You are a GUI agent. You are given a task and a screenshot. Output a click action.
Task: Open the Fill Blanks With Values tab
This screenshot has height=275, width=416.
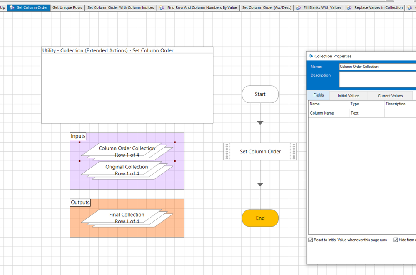tap(319, 7)
